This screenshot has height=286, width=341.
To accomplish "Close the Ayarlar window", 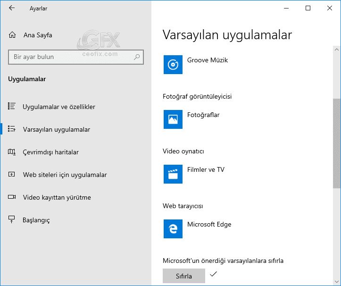I will 330,8.
